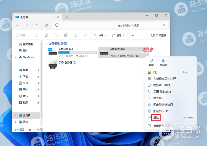Open 视频 in quick access
The image size is (207, 146).
pos(23,103)
